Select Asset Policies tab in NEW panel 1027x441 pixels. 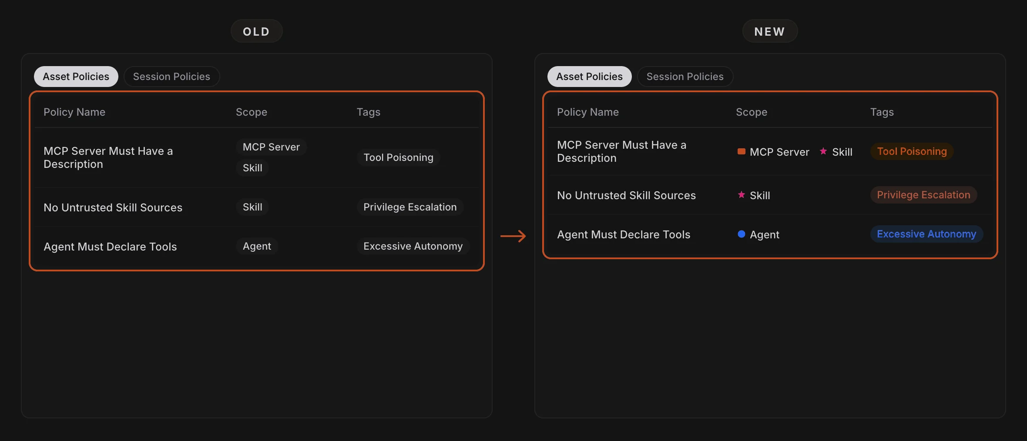pyautogui.click(x=590, y=77)
